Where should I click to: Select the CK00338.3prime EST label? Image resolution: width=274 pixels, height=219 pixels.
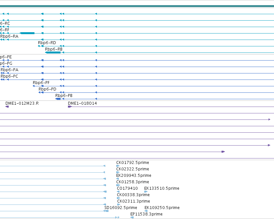(x=133, y=195)
